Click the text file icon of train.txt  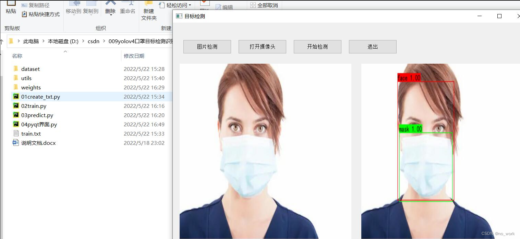click(16, 133)
